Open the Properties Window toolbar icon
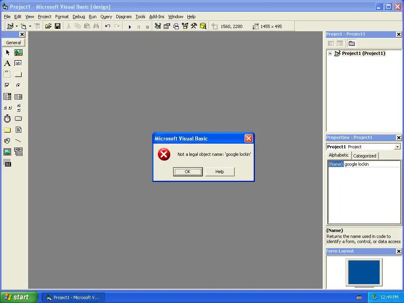Screen dimensions: 404x303 click(x=167, y=26)
